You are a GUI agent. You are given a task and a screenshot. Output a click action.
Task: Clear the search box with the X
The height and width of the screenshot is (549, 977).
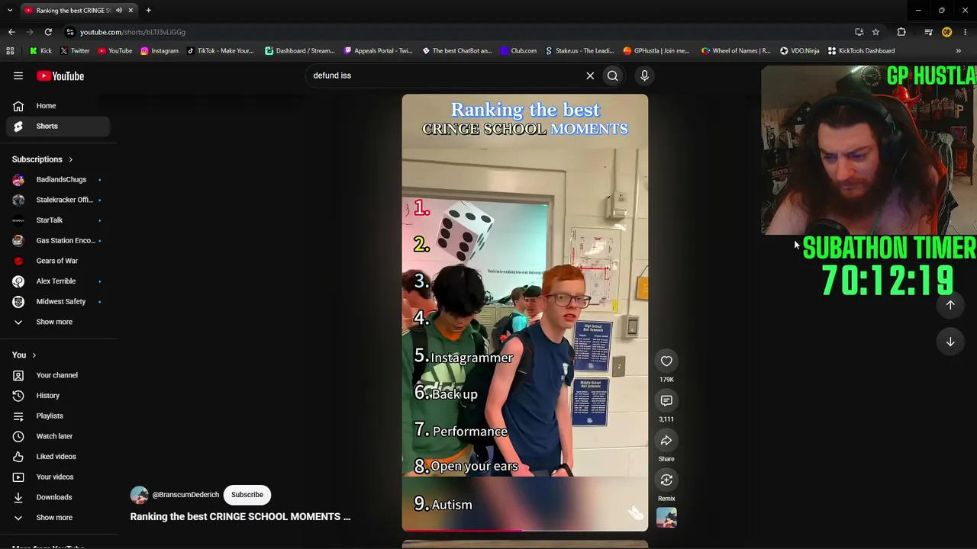point(590,75)
